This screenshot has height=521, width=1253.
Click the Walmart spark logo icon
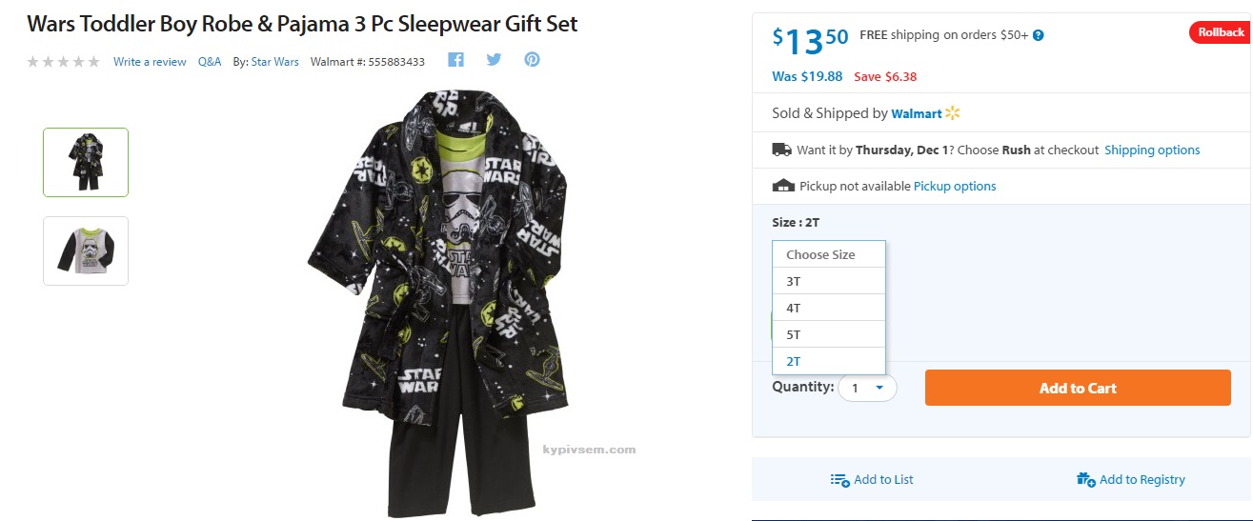[953, 113]
